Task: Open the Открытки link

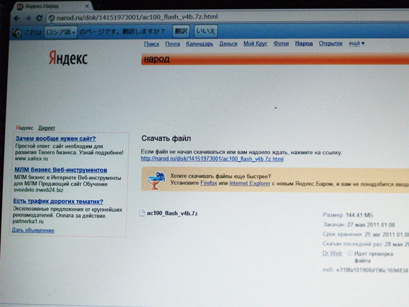Action: click(x=331, y=43)
